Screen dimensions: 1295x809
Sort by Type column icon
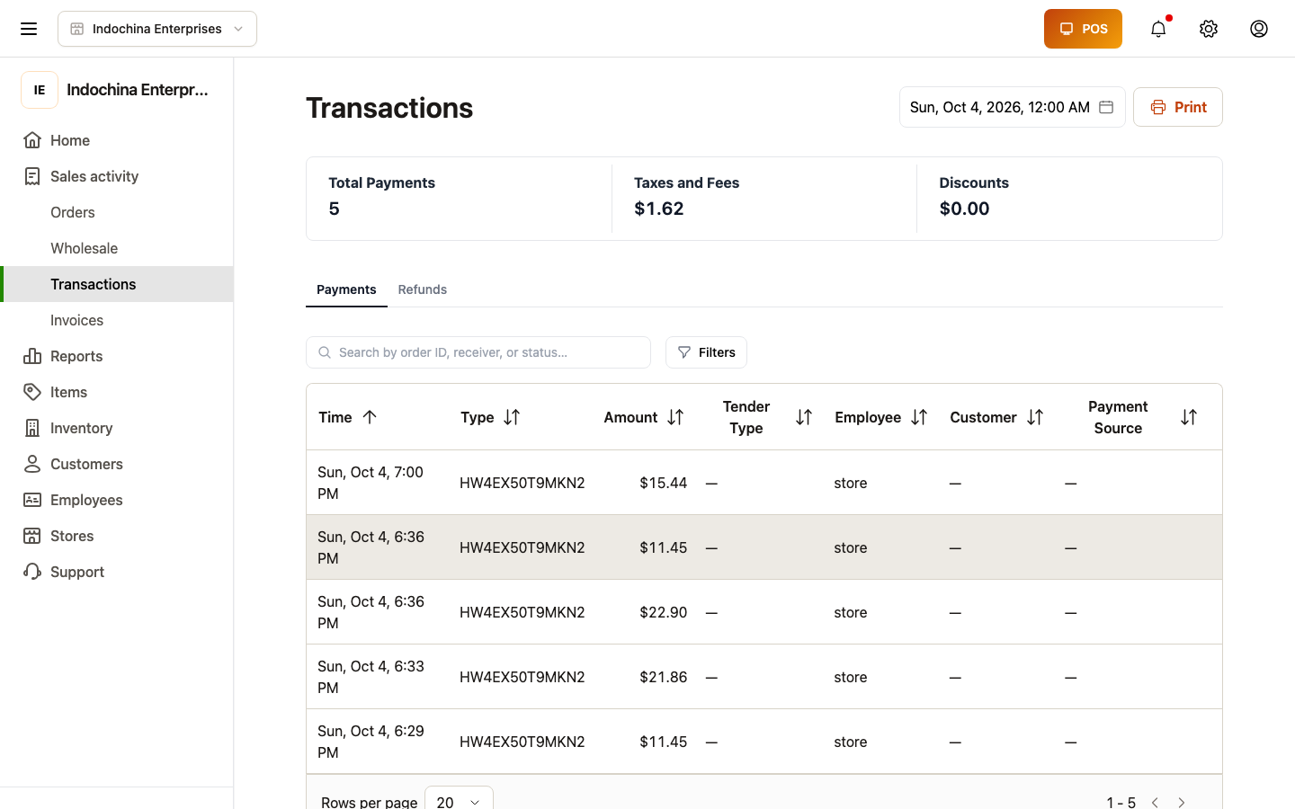tap(512, 417)
